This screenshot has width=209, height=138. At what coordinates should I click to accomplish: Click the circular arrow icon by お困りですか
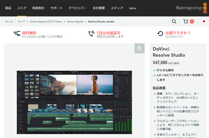(160, 33)
